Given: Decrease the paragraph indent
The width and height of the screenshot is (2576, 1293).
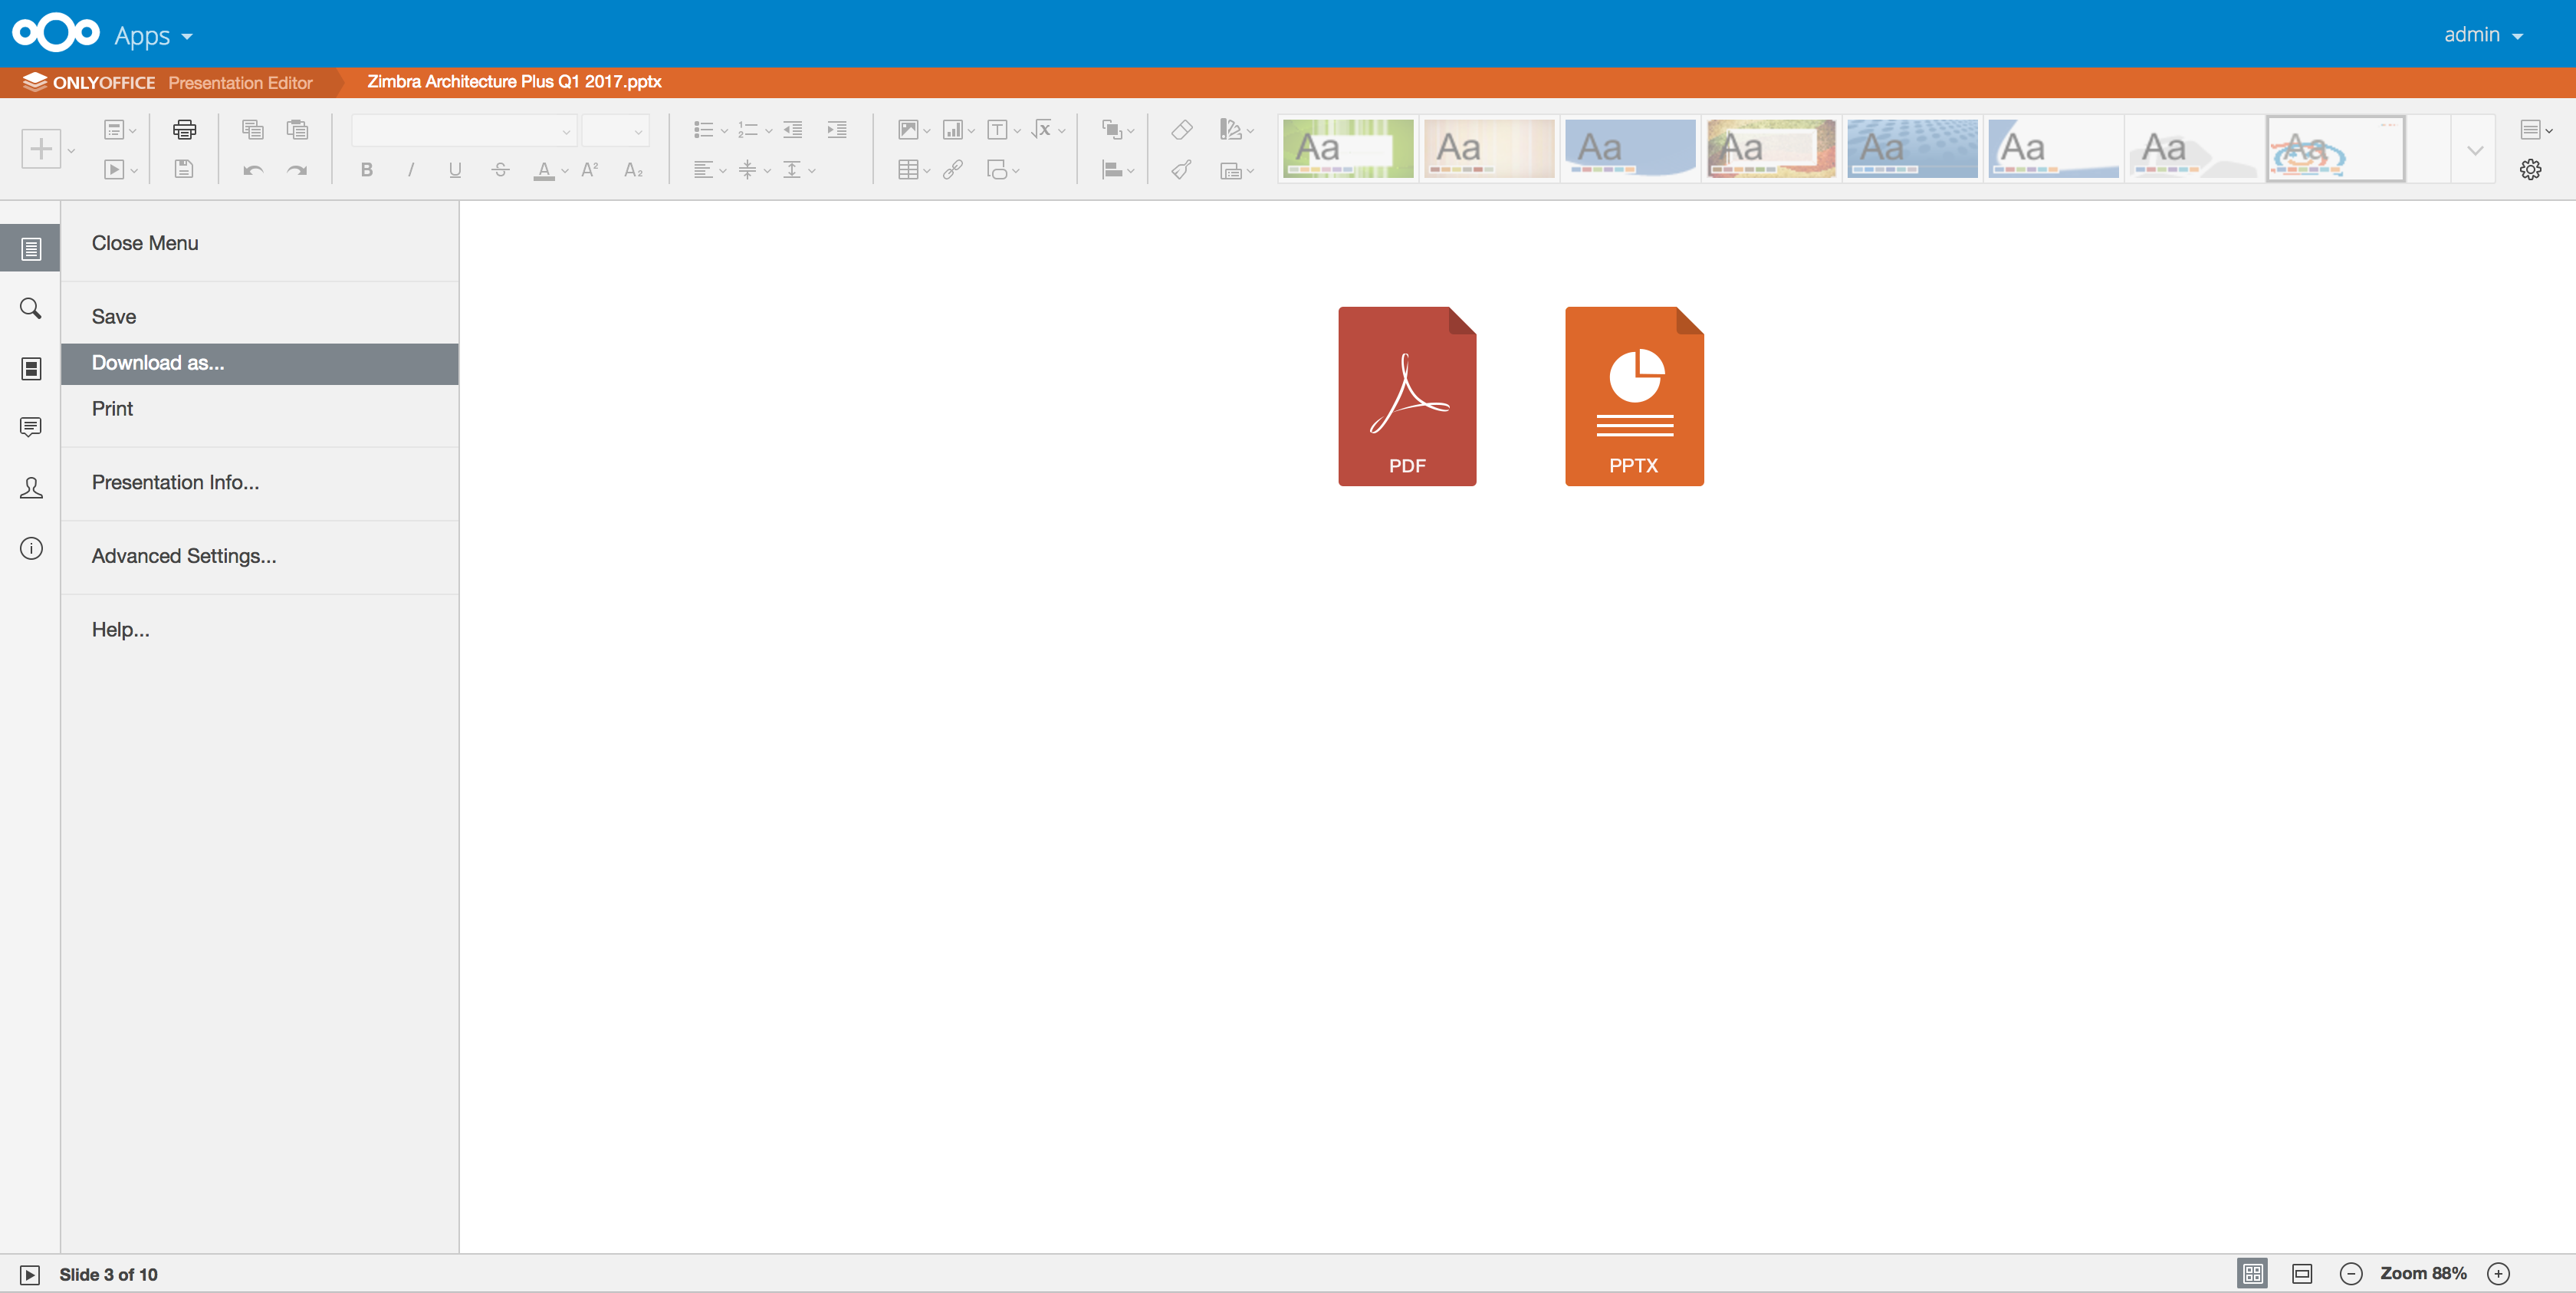Looking at the screenshot, I should pyautogui.click(x=793, y=129).
